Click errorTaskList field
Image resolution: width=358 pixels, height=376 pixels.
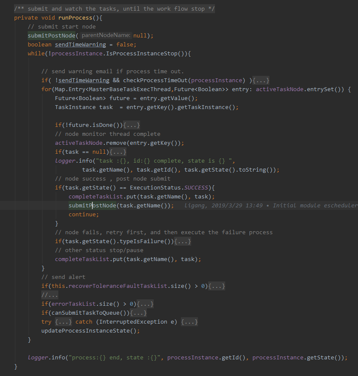(x=74, y=304)
